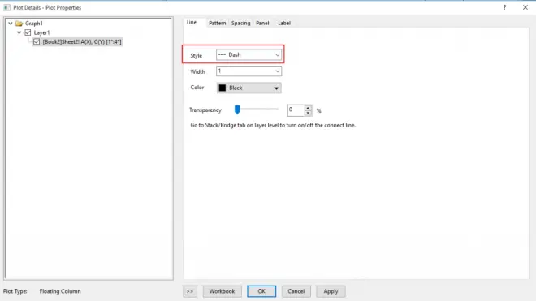536x301 pixels.
Task: Click the Transparency slider handle
Action: (237, 110)
